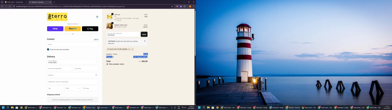
Task: Go back in Chrome browser
Action: tap(2, 6)
